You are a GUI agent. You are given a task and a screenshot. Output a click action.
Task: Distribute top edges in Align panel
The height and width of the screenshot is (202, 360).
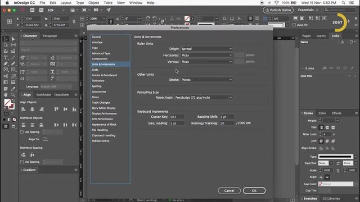pyautogui.click(x=24, y=125)
